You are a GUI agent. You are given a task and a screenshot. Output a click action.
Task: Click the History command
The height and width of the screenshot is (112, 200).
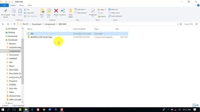(102, 16)
